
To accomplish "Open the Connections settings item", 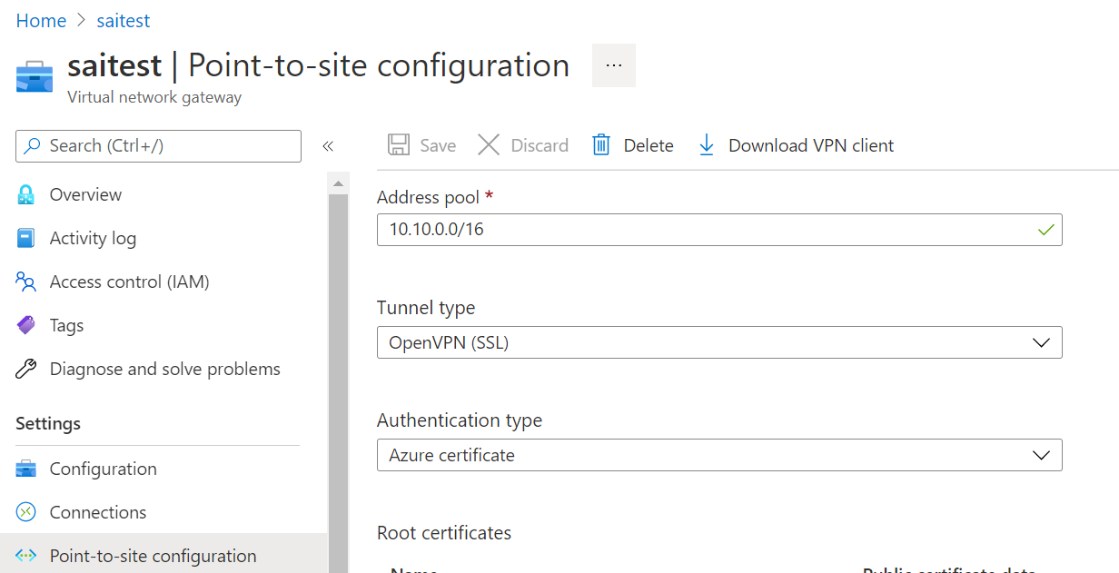I will [98, 512].
